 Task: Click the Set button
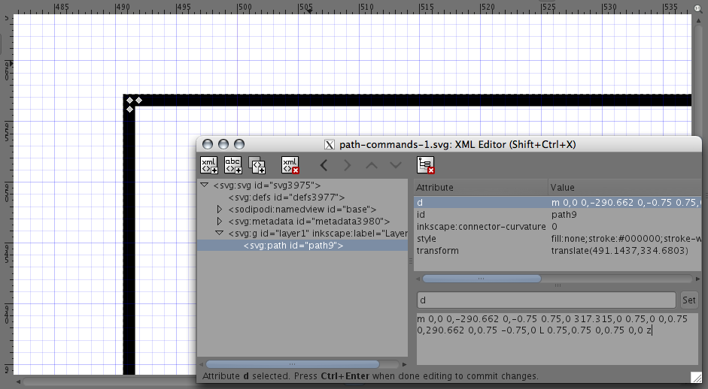click(x=689, y=300)
